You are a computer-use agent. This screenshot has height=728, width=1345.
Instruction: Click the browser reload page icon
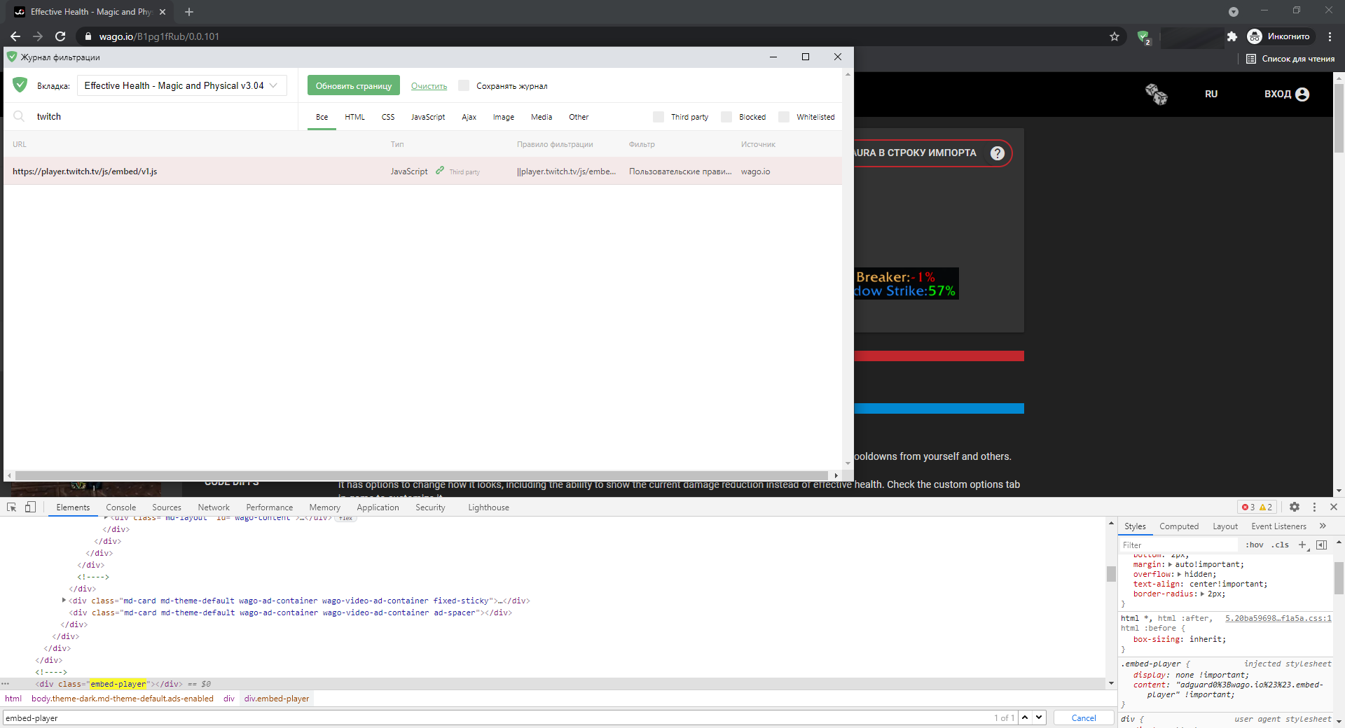tap(60, 36)
